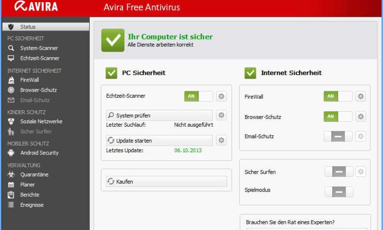Click 'Brauchen Sie den Rat eines Experten?' text
The width and height of the screenshot is (383, 230).
(290, 222)
